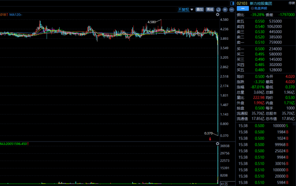Click the 0.370 low price marker
296x186 pixels.
pyautogui.click(x=208, y=133)
